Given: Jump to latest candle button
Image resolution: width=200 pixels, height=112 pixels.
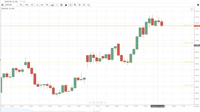Looking at the screenshot, I should click(97, 102).
